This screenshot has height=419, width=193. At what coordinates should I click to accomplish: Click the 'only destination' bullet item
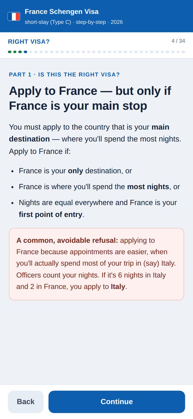(75, 171)
